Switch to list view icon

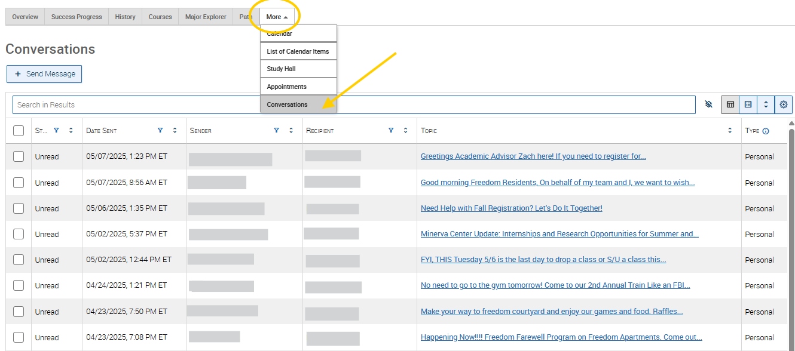748,104
